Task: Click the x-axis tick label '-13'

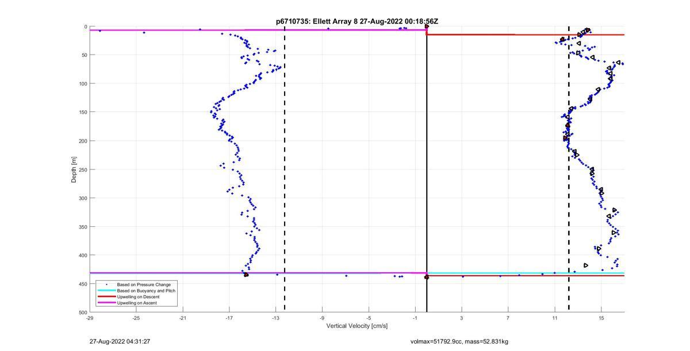Action: [x=275, y=318]
